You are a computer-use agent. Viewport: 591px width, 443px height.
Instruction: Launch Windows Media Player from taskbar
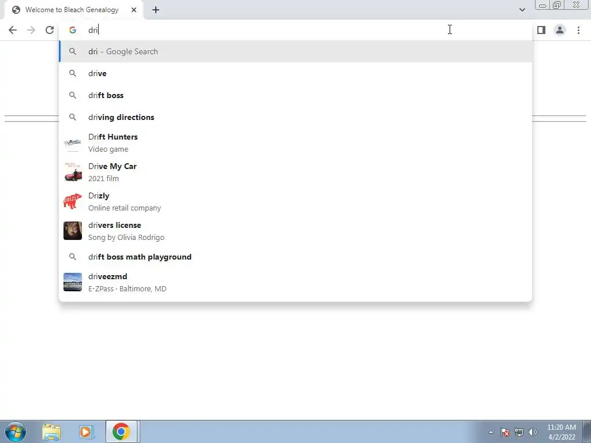[85, 432]
